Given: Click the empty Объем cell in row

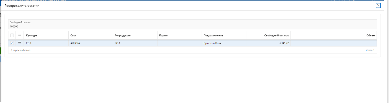Looking at the screenshot, I should 334,43.
